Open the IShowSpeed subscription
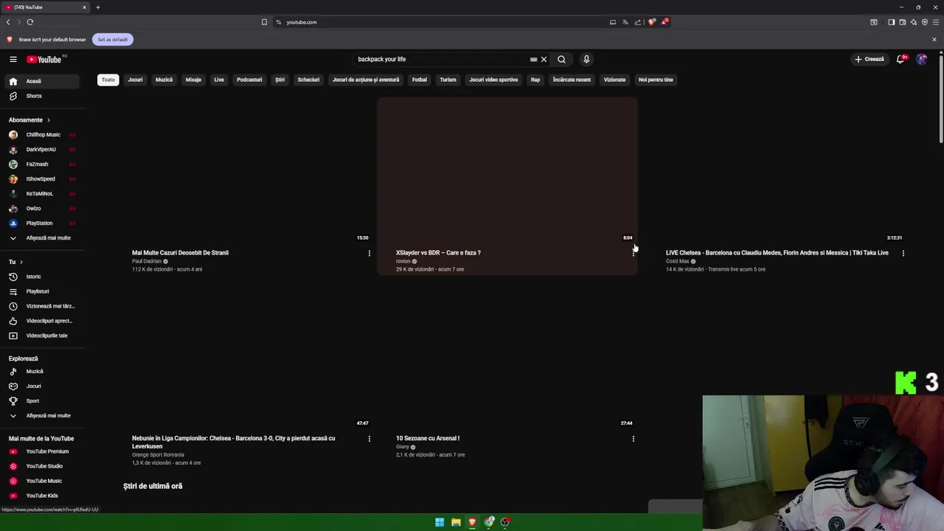Image resolution: width=944 pixels, height=531 pixels. click(43, 179)
